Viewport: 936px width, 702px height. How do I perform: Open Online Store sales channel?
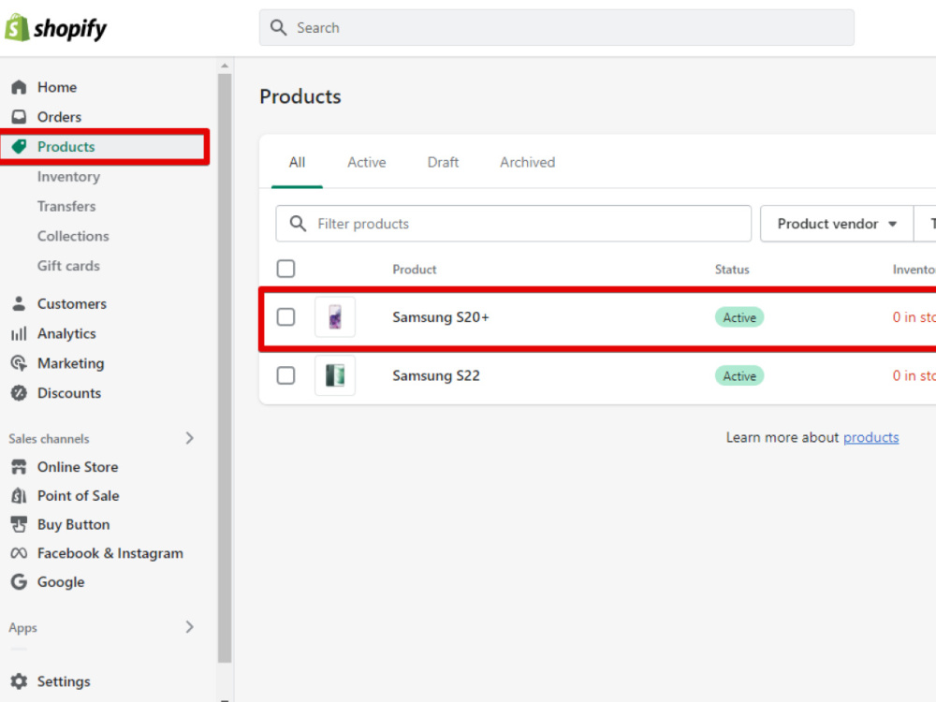78,467
